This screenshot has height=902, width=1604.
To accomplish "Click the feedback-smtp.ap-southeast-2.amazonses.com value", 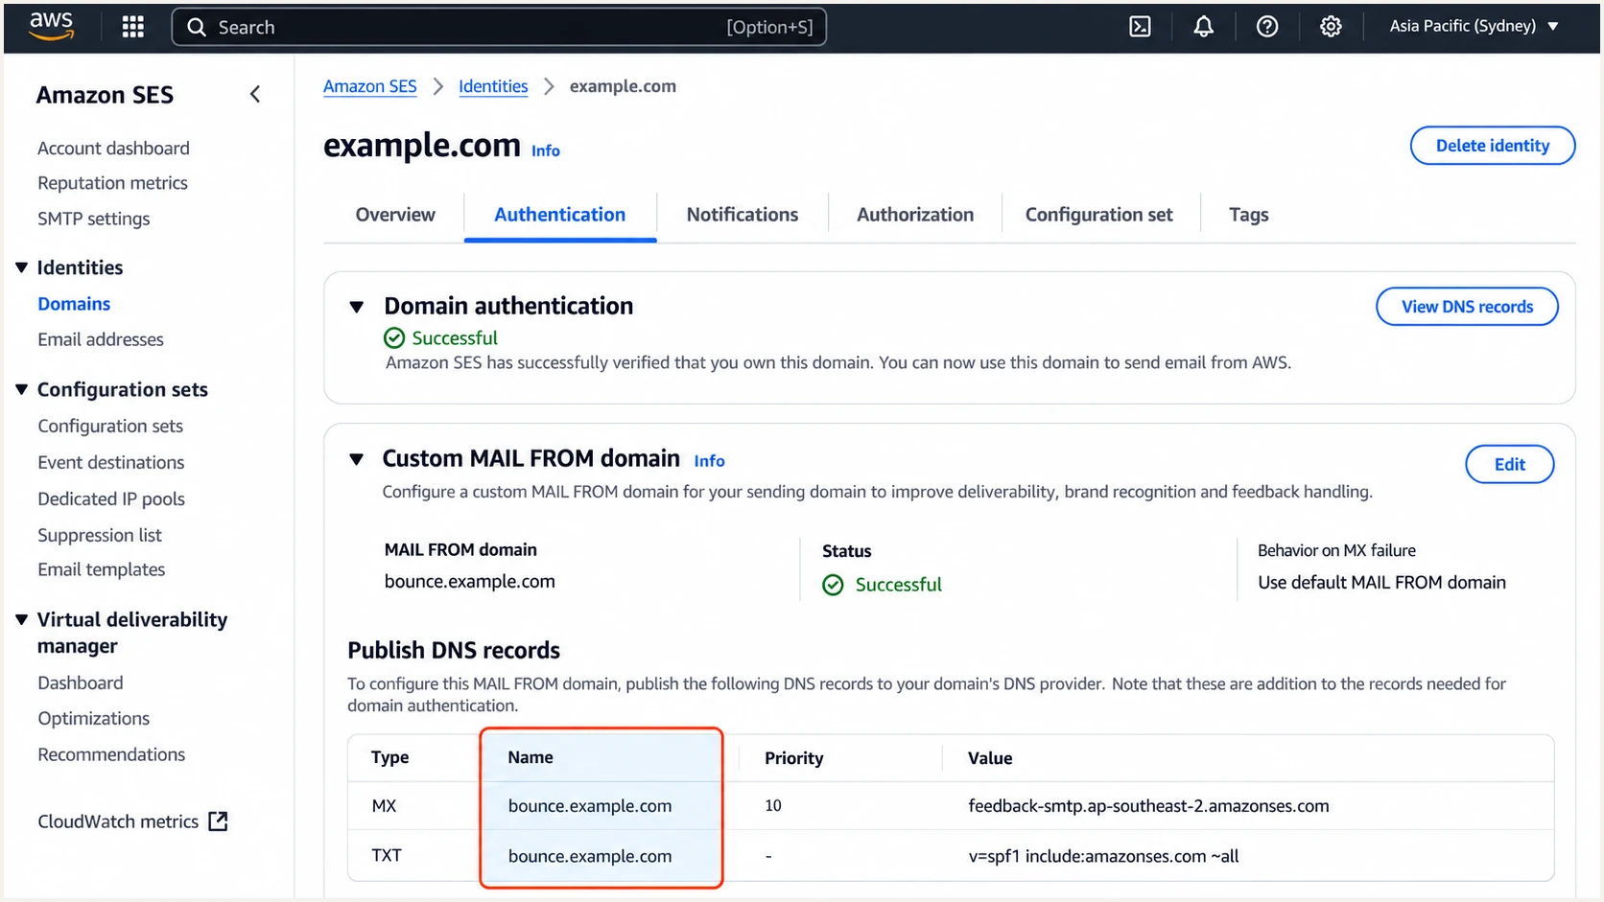I will [1148, 806].
